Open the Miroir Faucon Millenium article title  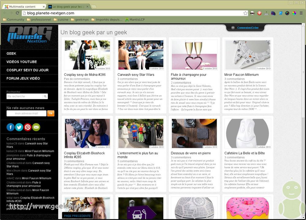(x=241, y=75)
